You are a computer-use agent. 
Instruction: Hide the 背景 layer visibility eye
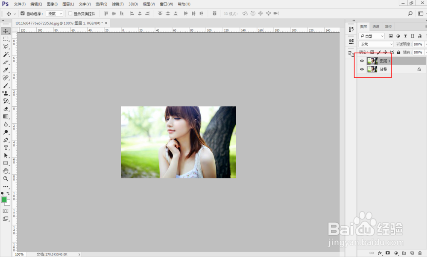tap(362, 69)
